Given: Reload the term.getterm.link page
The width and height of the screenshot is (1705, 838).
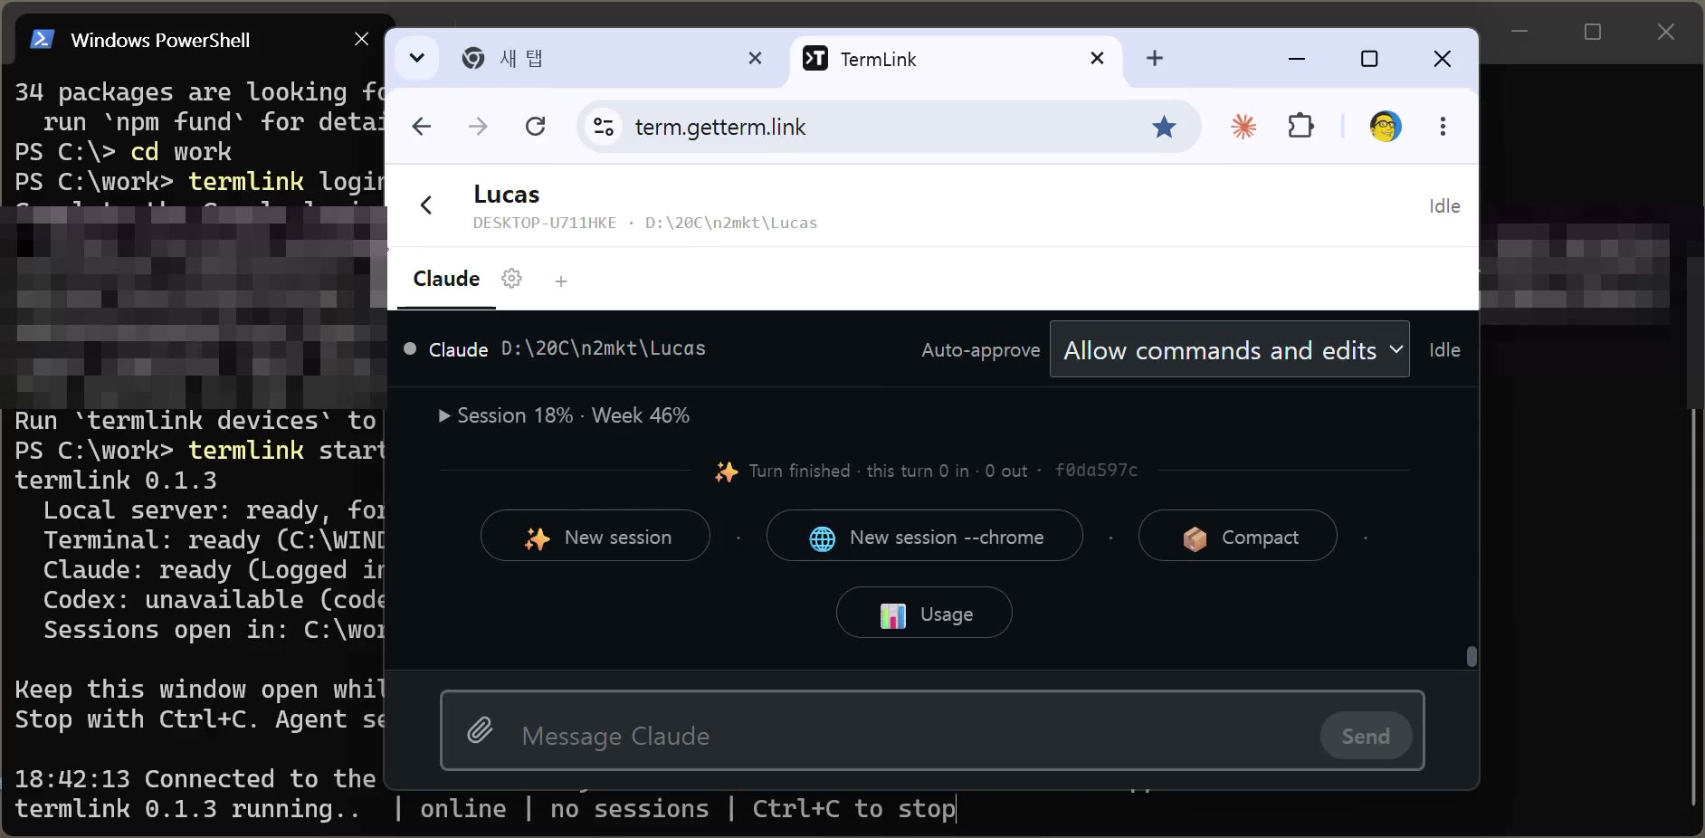Looking at the screenshot, I should 536,127.
